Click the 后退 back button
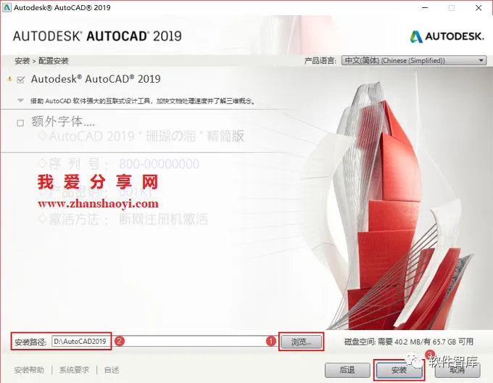This screenshot has height=383, width=493. pyautogui.click(x=347, y=370)
